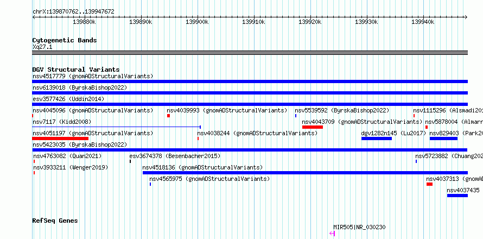Click the RefSeq Genes track title
483x239 pixels.
(x=55, y=221)
